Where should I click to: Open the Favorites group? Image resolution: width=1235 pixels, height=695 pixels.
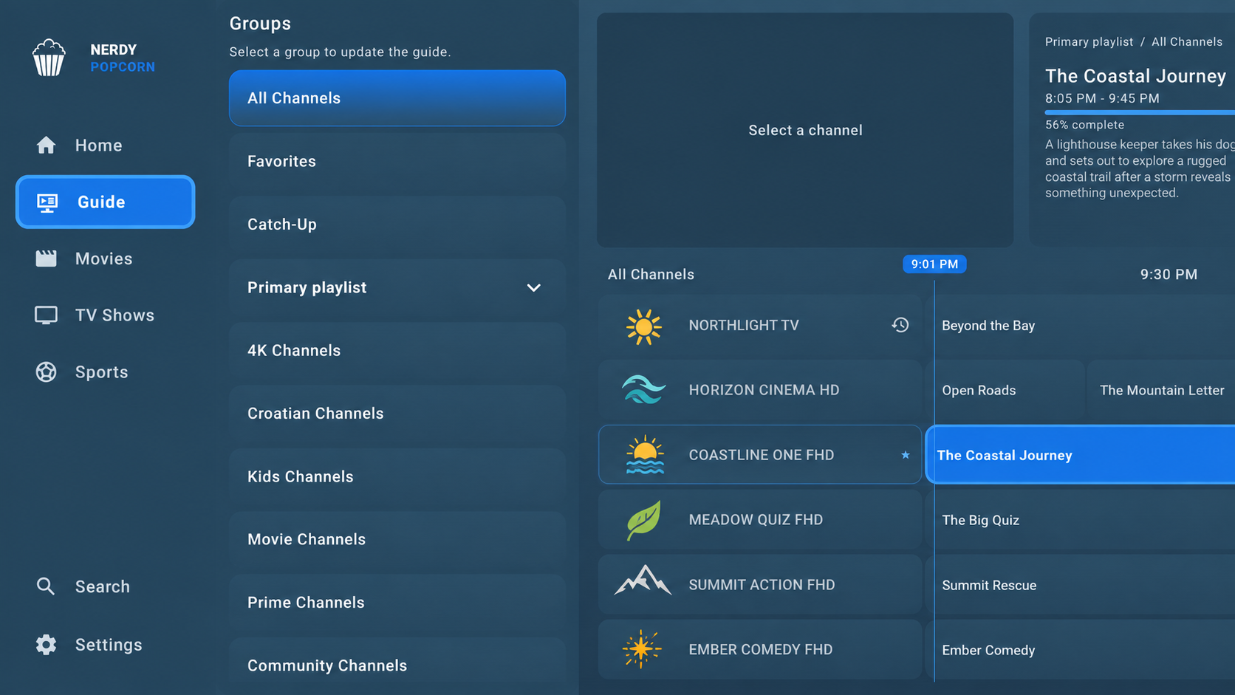(397, 161)
